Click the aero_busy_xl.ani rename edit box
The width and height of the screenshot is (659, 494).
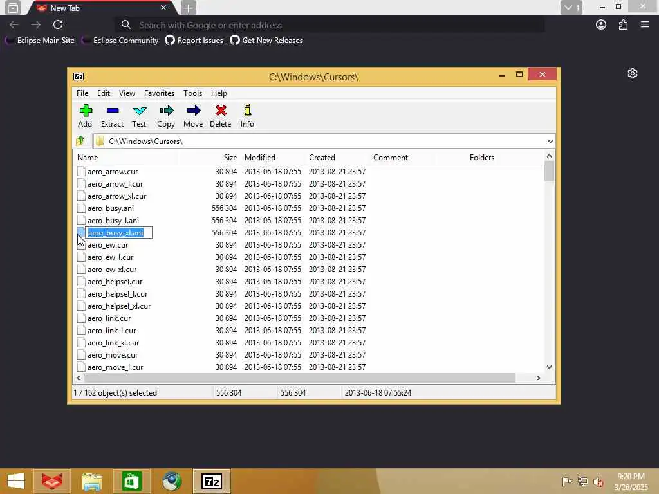[x=119, y=232]
